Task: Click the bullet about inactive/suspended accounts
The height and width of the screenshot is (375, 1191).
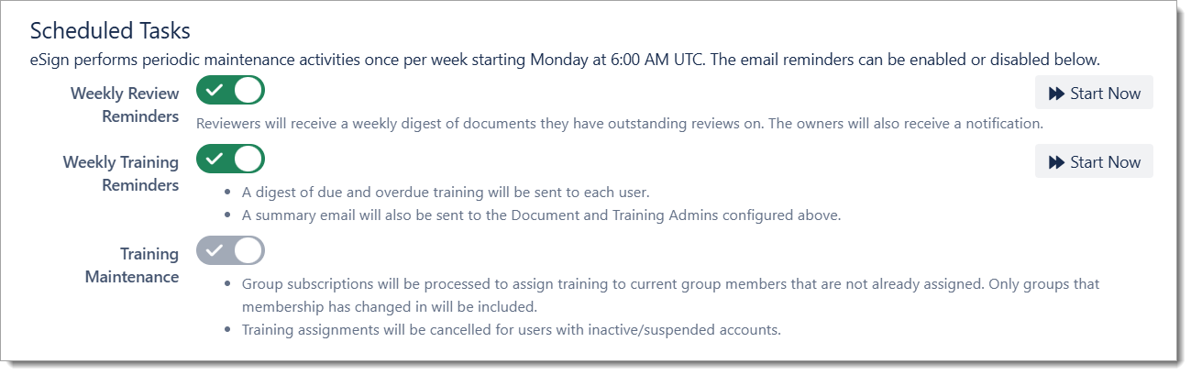Action: [x=511, y=330]
